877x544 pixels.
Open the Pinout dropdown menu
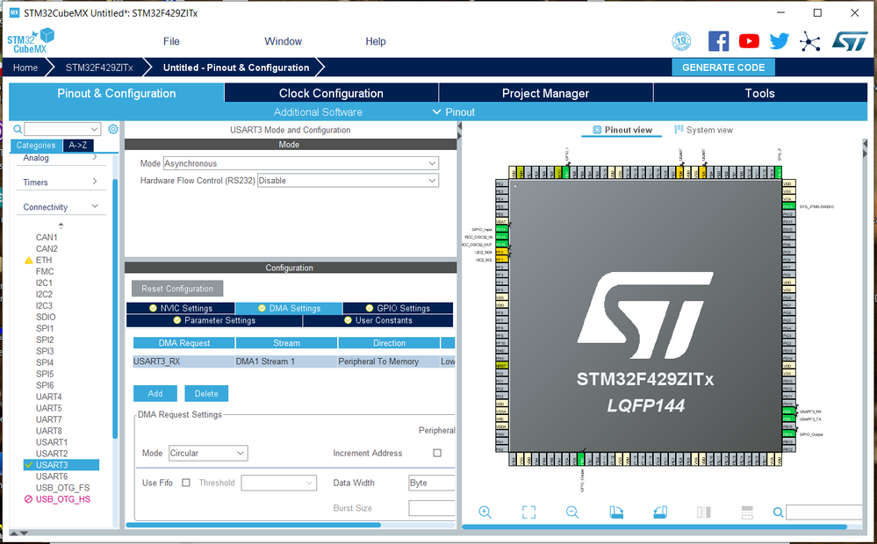click(454, 111)
